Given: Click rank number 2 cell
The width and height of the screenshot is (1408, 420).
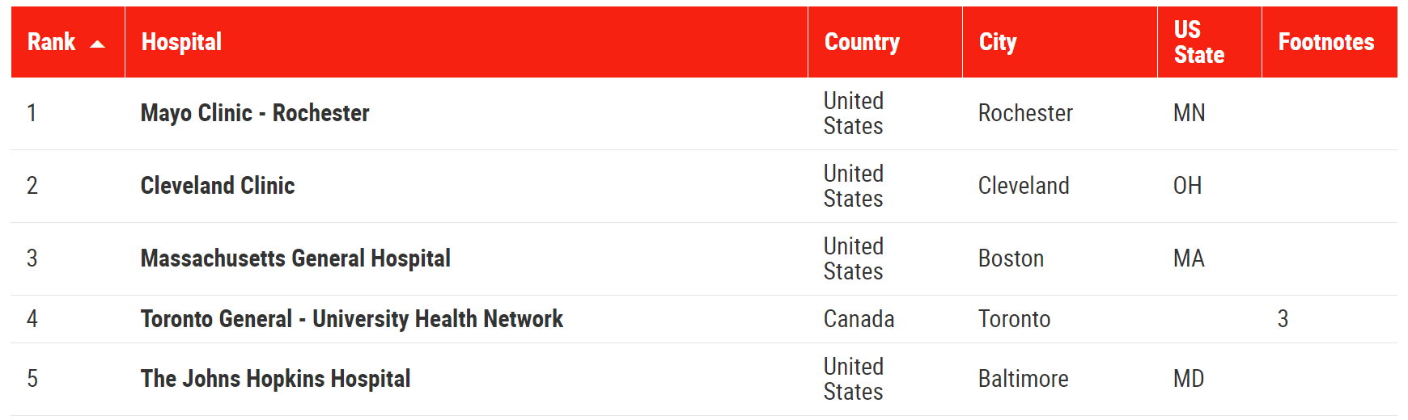Looking at the screenshot, I should (x=32, y=186).
